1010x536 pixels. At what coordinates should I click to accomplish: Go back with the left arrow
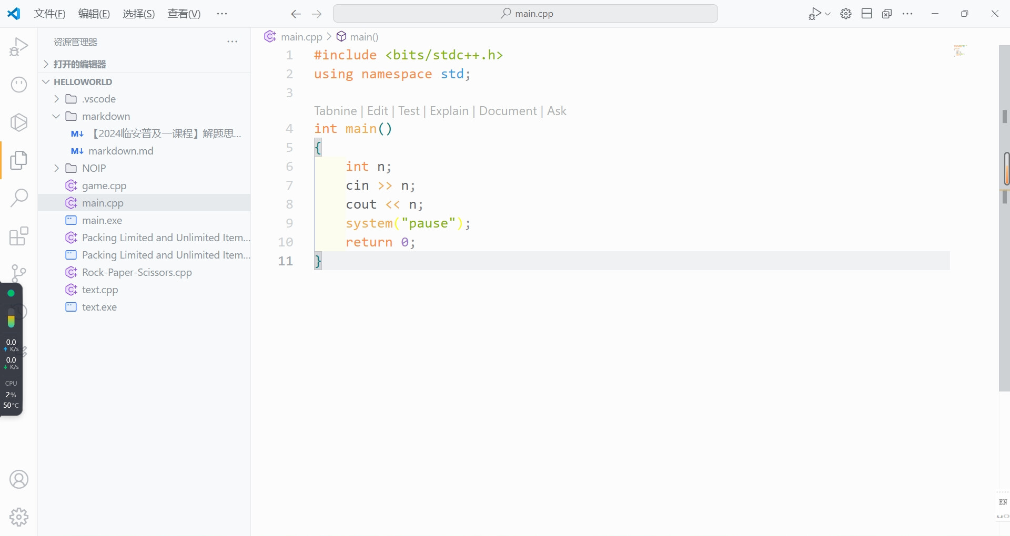[x=296, y=14]
